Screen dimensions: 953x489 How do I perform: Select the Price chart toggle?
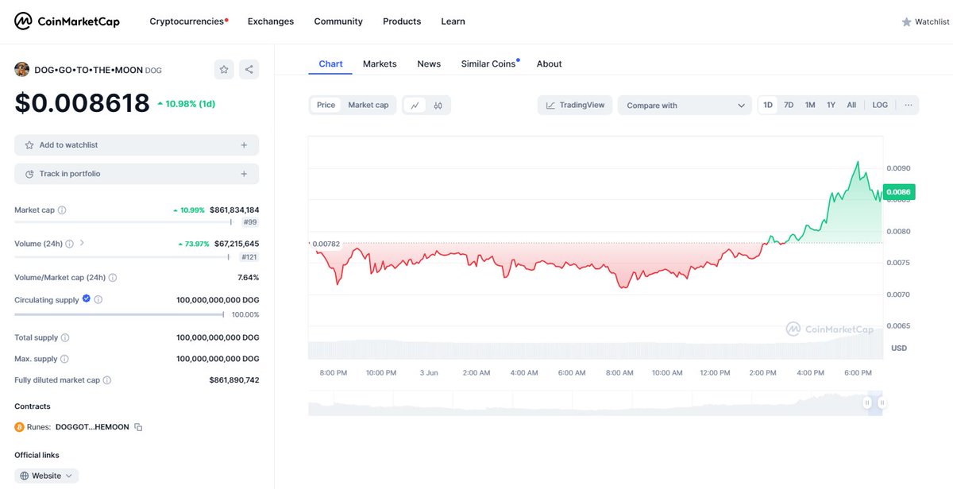[326, 105]
